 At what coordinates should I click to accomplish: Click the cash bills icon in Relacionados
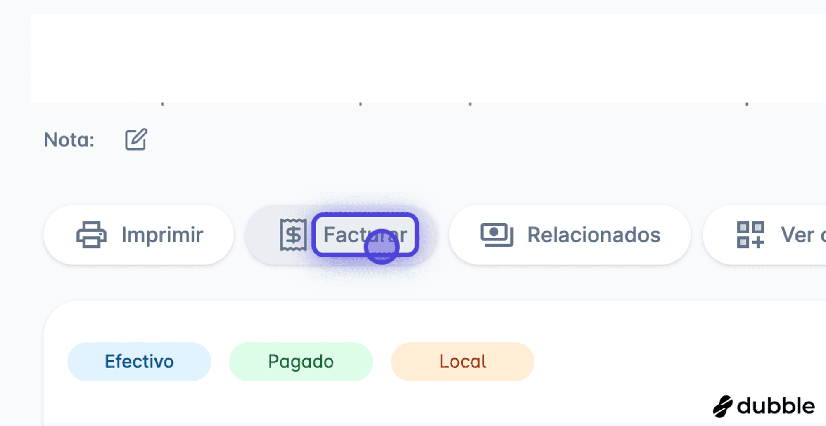click(497, 235)
